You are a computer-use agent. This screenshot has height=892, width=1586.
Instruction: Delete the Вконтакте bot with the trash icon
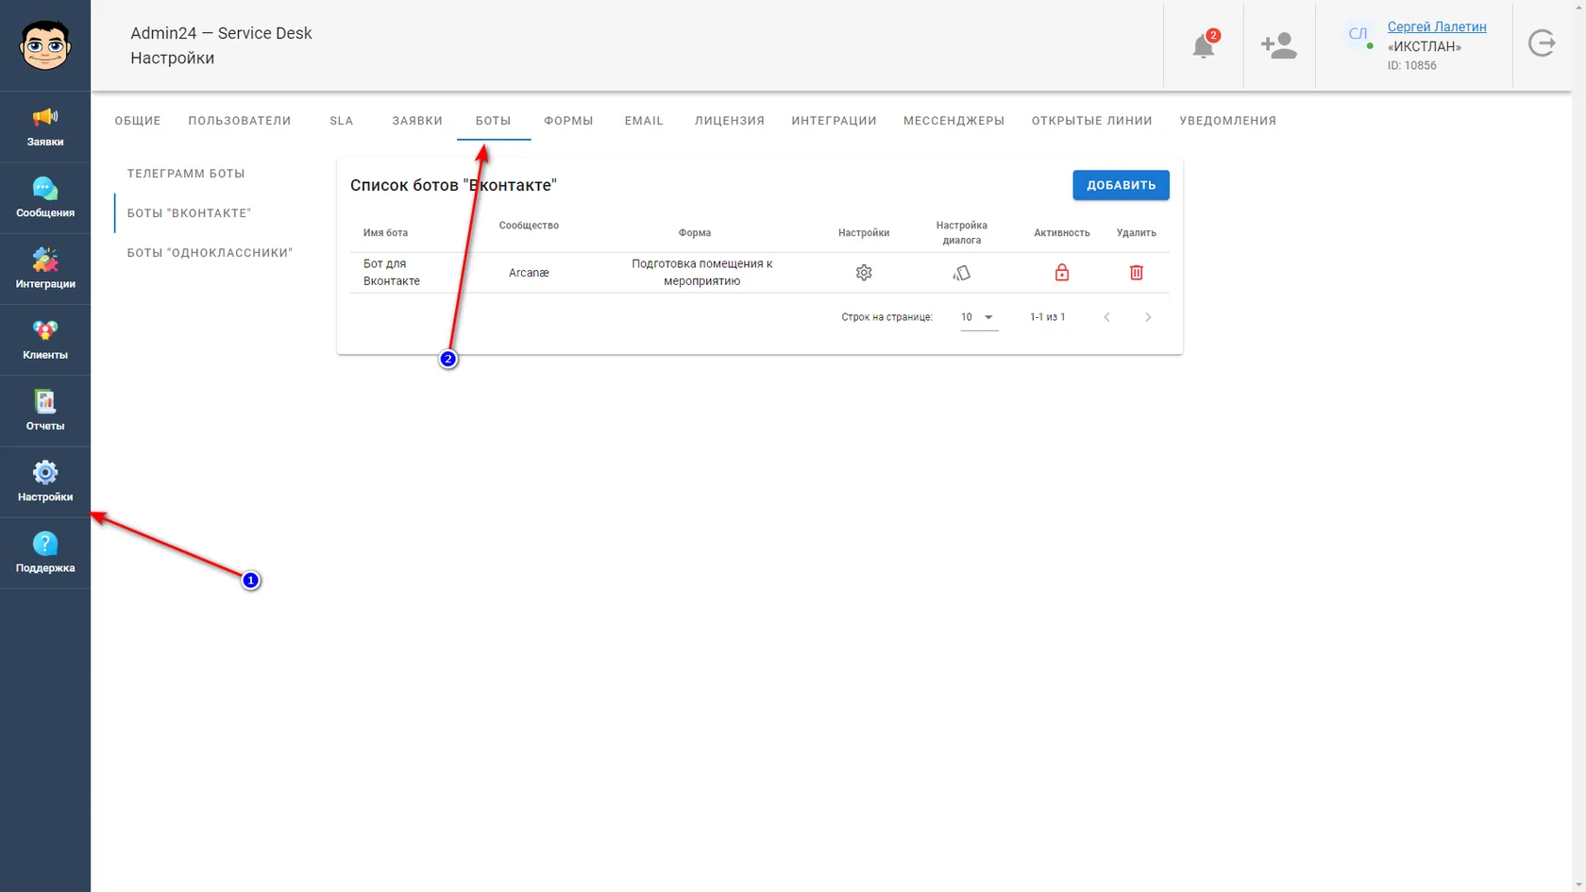click(x=1137, y=273)
